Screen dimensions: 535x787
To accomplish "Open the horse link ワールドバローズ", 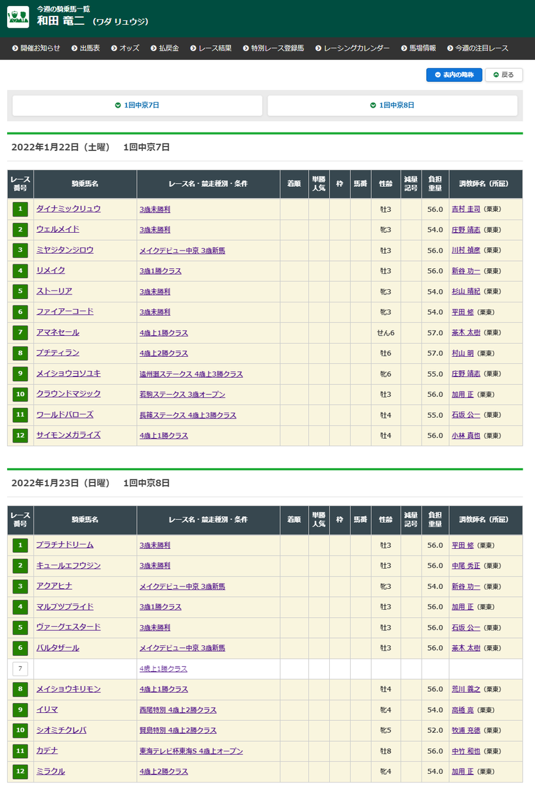I will point(65,414).
